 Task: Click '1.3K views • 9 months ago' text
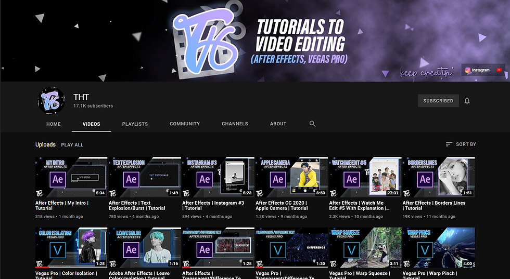pyautogui.click(x=282, y=216)
